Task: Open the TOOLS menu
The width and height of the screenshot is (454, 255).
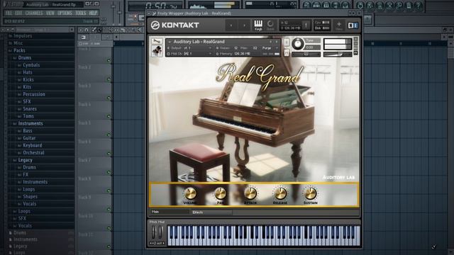Action: click(x=80, y=13)
